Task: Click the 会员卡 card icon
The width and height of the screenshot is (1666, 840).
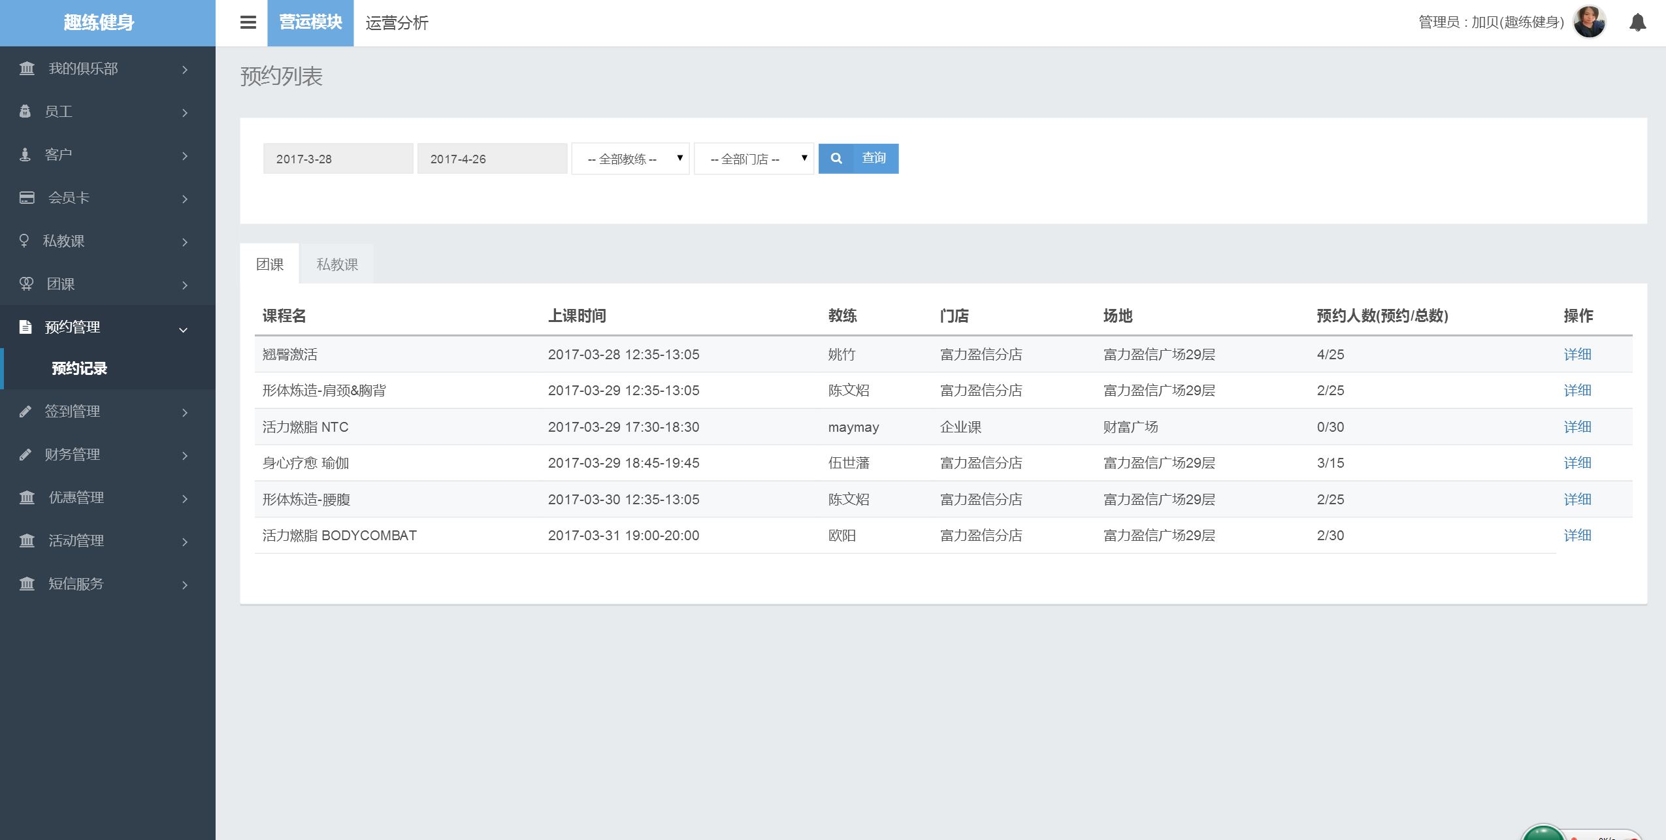Action: click(27, 198)
